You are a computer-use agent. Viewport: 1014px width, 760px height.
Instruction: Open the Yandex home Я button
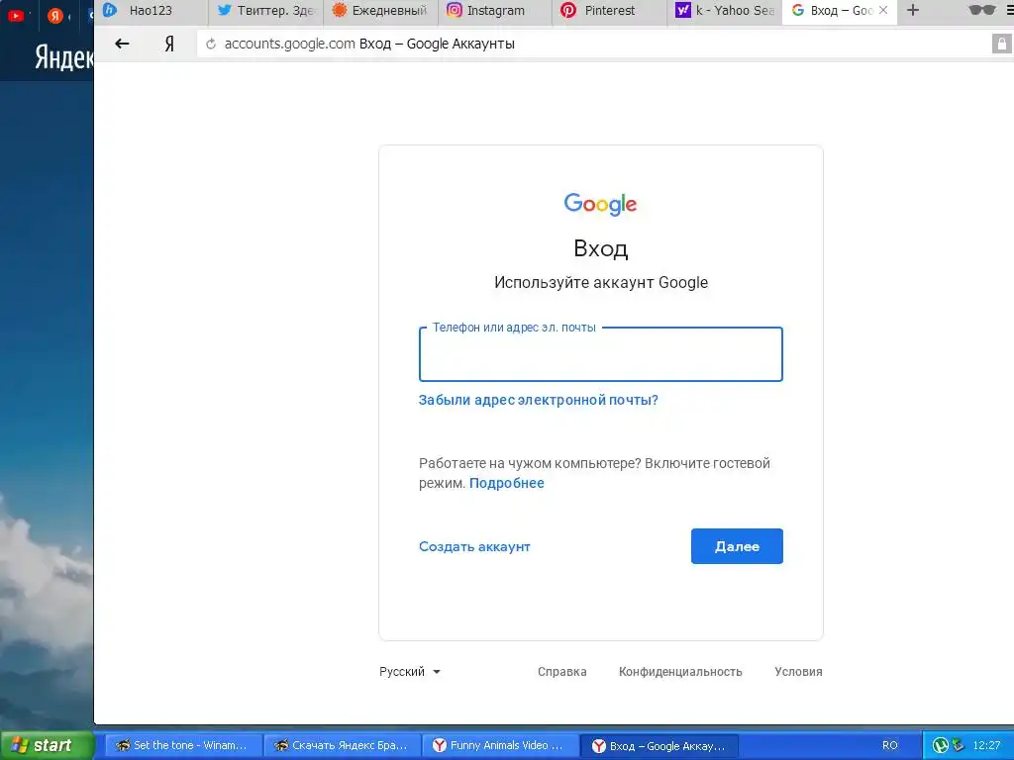(x=169, y=44)
